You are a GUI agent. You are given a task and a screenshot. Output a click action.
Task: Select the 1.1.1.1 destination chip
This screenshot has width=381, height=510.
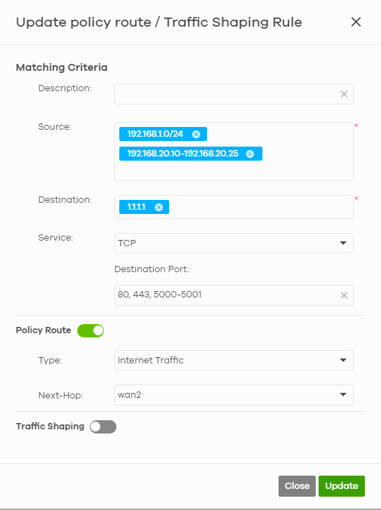(x=136, y=207)
